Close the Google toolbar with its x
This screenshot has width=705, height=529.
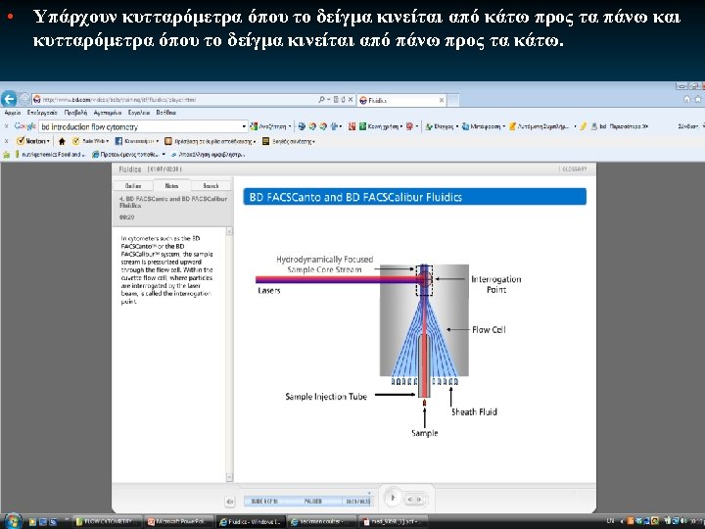point(6,126)
